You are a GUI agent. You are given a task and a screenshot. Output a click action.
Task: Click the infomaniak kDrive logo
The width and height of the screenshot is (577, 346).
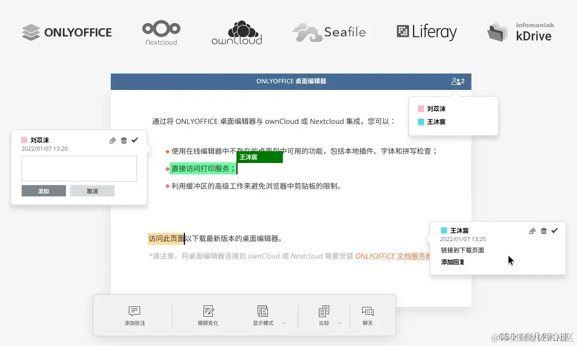point(521,31)
